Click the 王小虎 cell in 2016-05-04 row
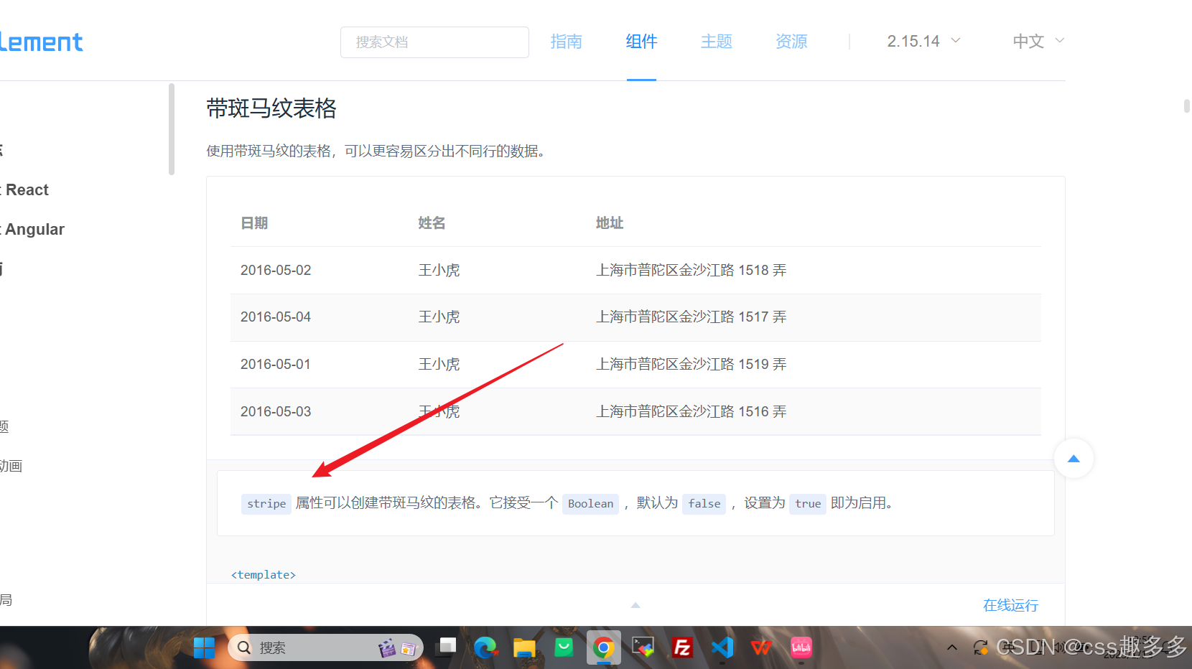The height and width of the screenshot is (669, 1192). tap(439, 317)
